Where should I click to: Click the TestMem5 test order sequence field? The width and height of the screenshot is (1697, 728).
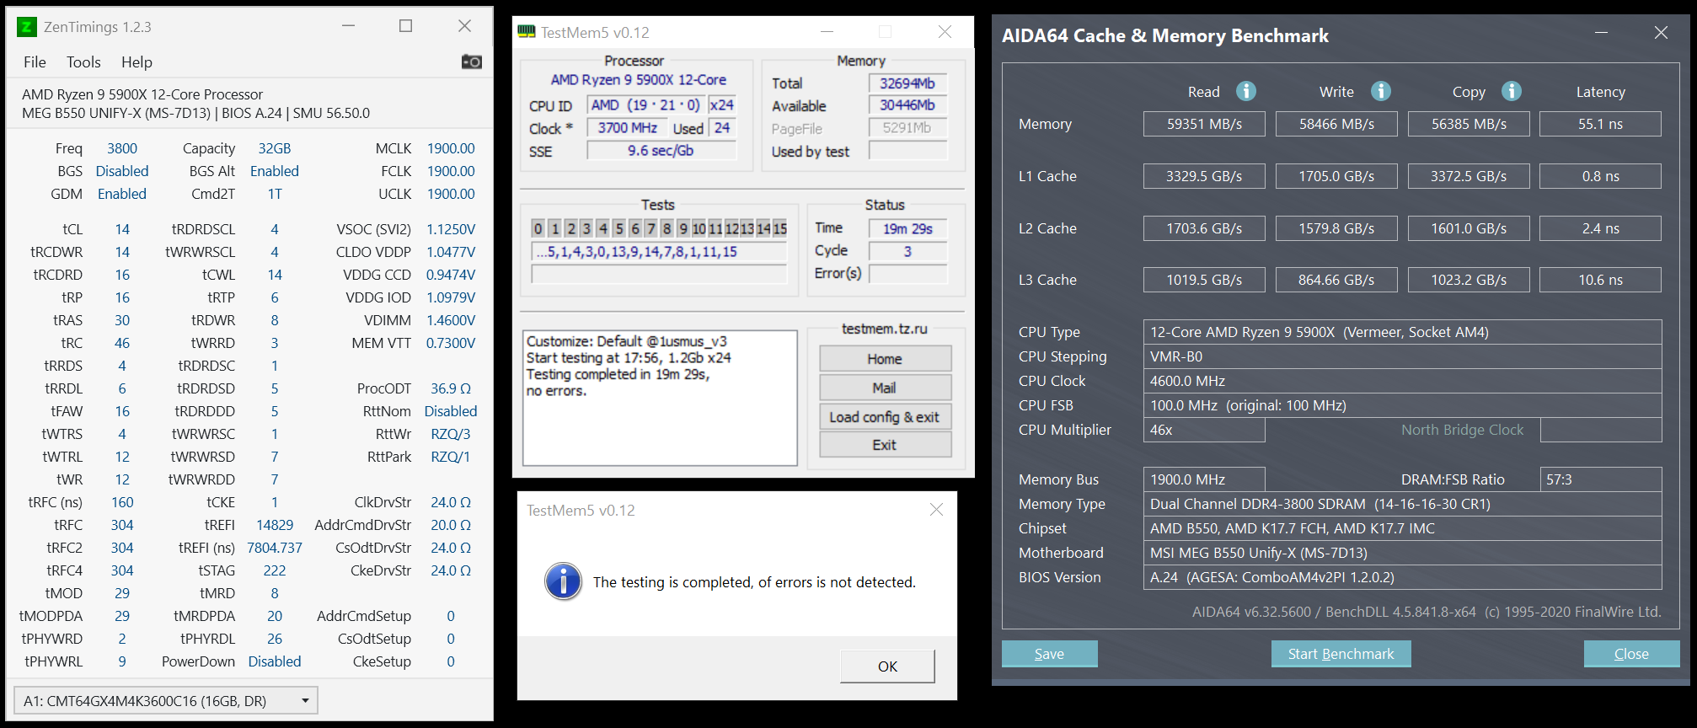659,252
